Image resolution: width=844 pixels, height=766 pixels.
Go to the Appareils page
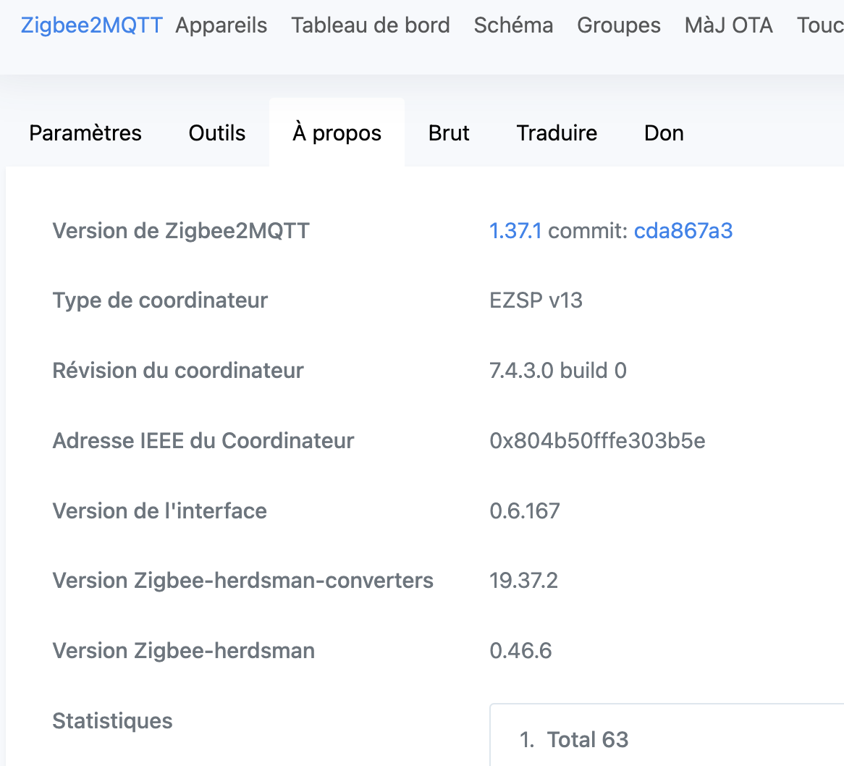pyautogui.click(x=221, y=25)
